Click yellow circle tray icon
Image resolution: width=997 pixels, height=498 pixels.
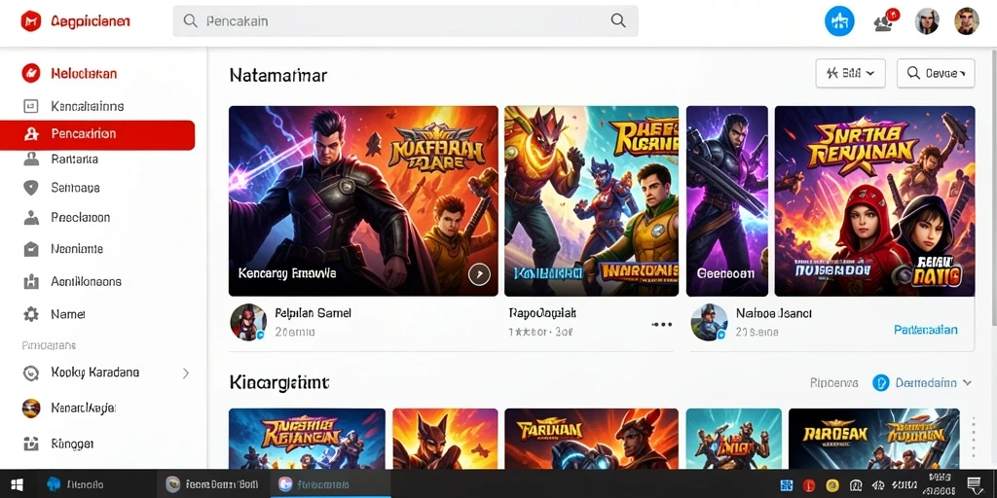tap(832, 485)
